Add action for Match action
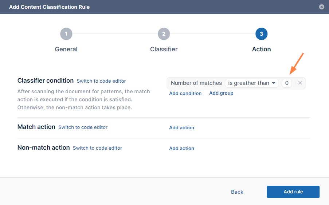This screenshot has width=329, height=205. [181, 127]
